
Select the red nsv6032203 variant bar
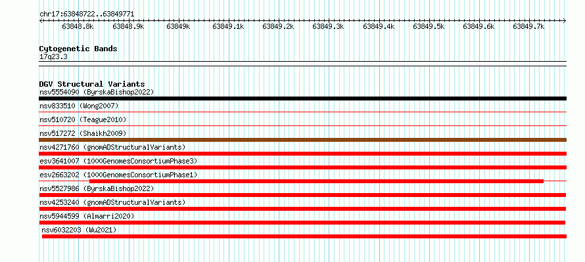(x=304, y=236)
